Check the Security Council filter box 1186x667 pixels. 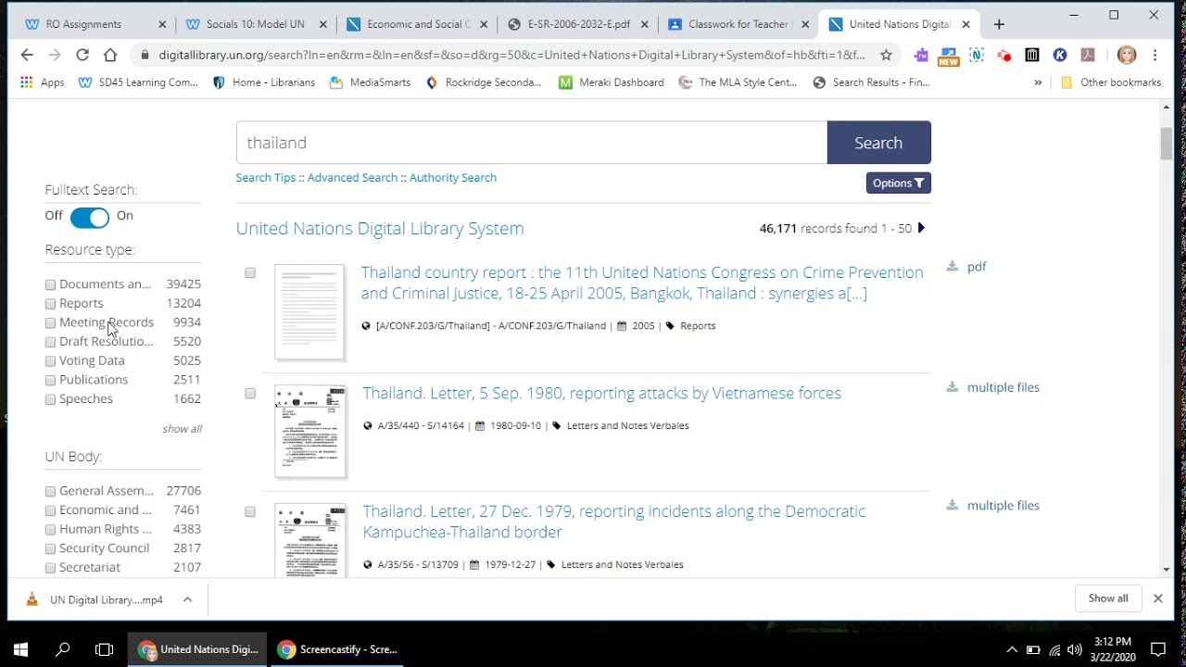[x=51, y=548]
